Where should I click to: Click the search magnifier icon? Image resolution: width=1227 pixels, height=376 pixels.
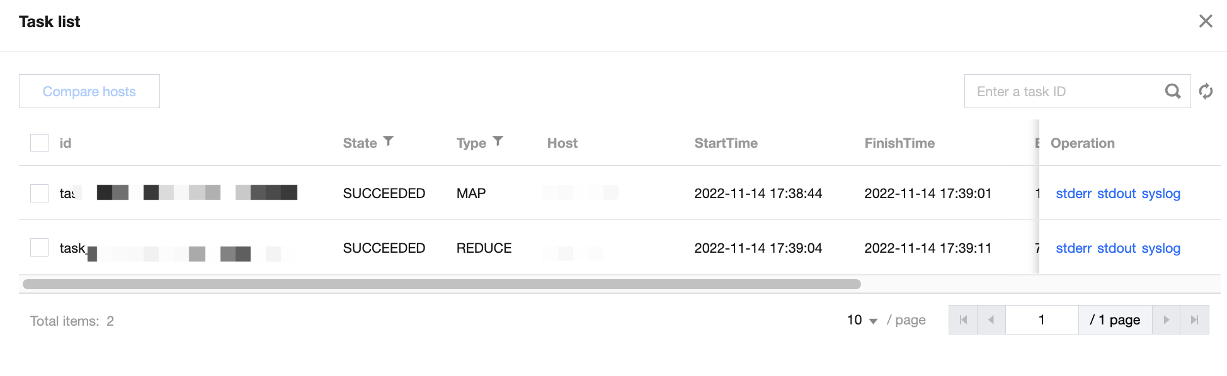click(x=1172, y=91)
